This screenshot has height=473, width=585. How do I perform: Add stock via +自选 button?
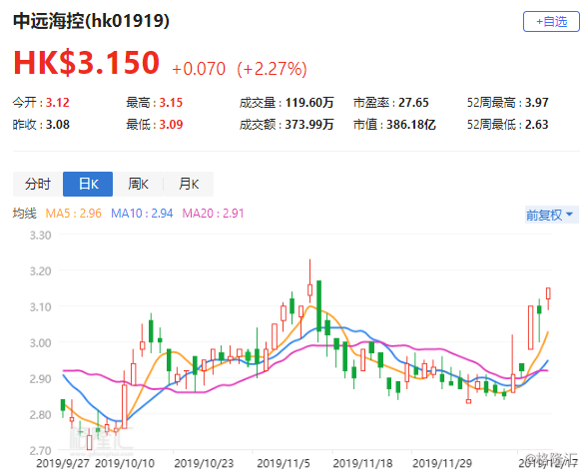(551, 22)
